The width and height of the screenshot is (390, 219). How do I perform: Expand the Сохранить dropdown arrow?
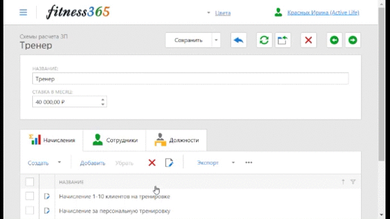pyautogui.click(x=216, y=40)
